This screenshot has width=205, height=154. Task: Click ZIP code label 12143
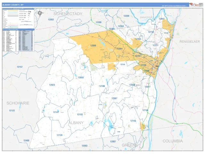tap(133, 121)
